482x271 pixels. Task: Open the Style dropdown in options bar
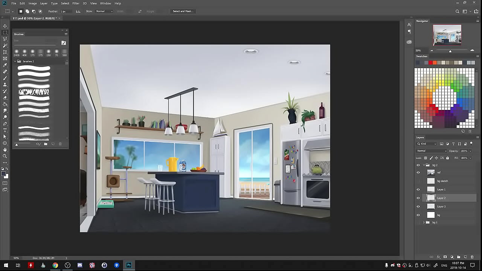pos(104,11)
